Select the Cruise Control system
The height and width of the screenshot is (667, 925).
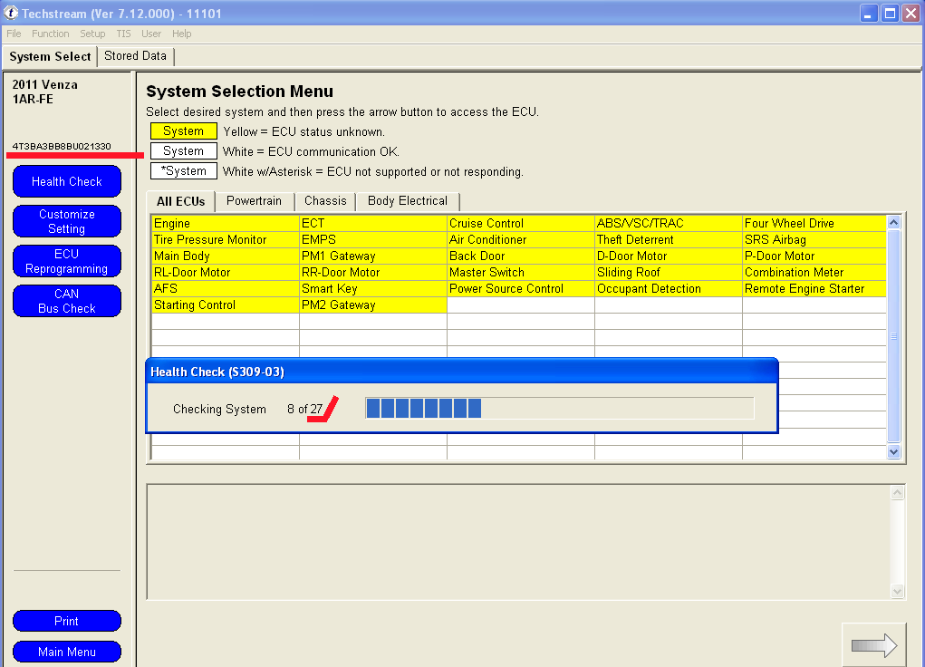pos(521,223)
